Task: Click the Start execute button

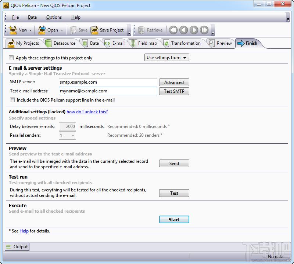Action: pos(174,220)
